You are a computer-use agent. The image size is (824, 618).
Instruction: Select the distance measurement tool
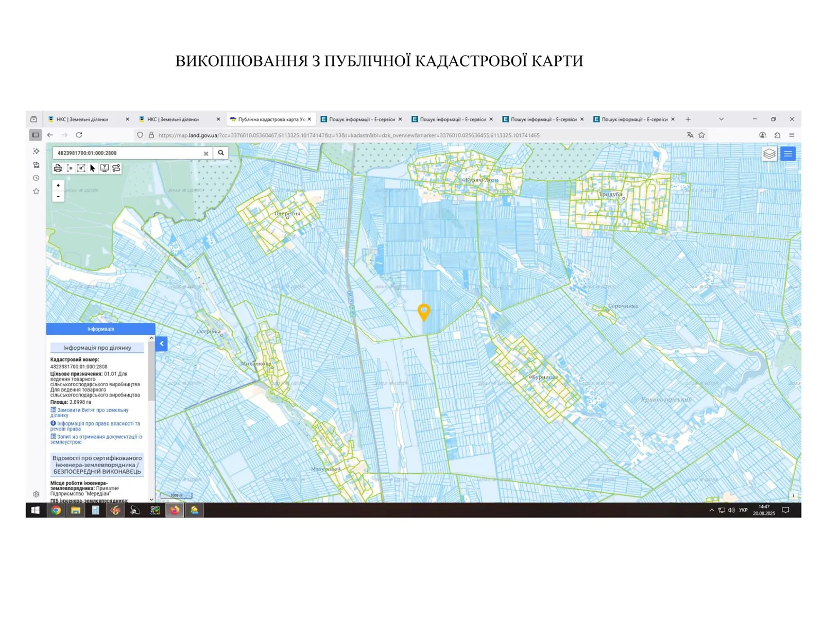70,168
